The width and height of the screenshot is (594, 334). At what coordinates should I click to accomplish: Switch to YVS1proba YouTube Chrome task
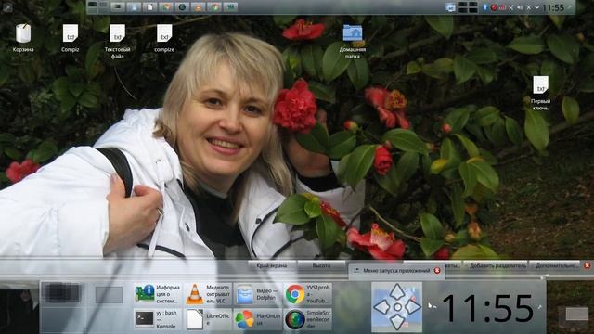coord(308,294)
